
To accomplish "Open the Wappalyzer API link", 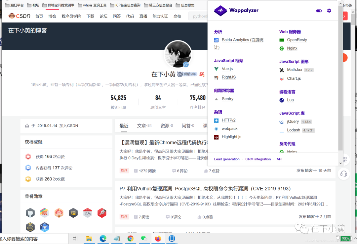I will pyautogui.click(x=279, y=159).
